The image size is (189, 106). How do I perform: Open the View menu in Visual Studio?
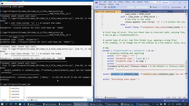(110, 2)
